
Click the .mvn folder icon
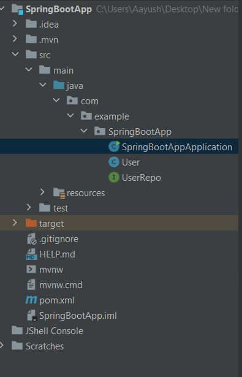31,39
